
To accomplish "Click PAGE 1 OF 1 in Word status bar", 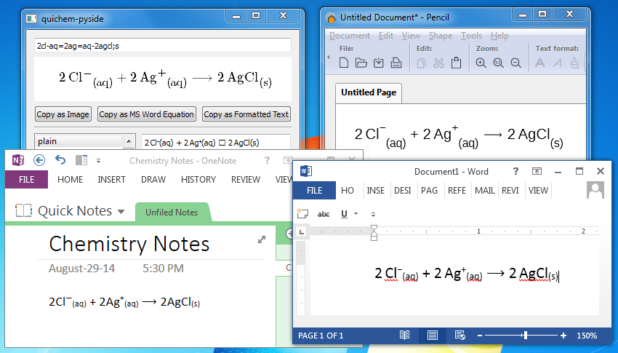I will [x=321, y=336].
